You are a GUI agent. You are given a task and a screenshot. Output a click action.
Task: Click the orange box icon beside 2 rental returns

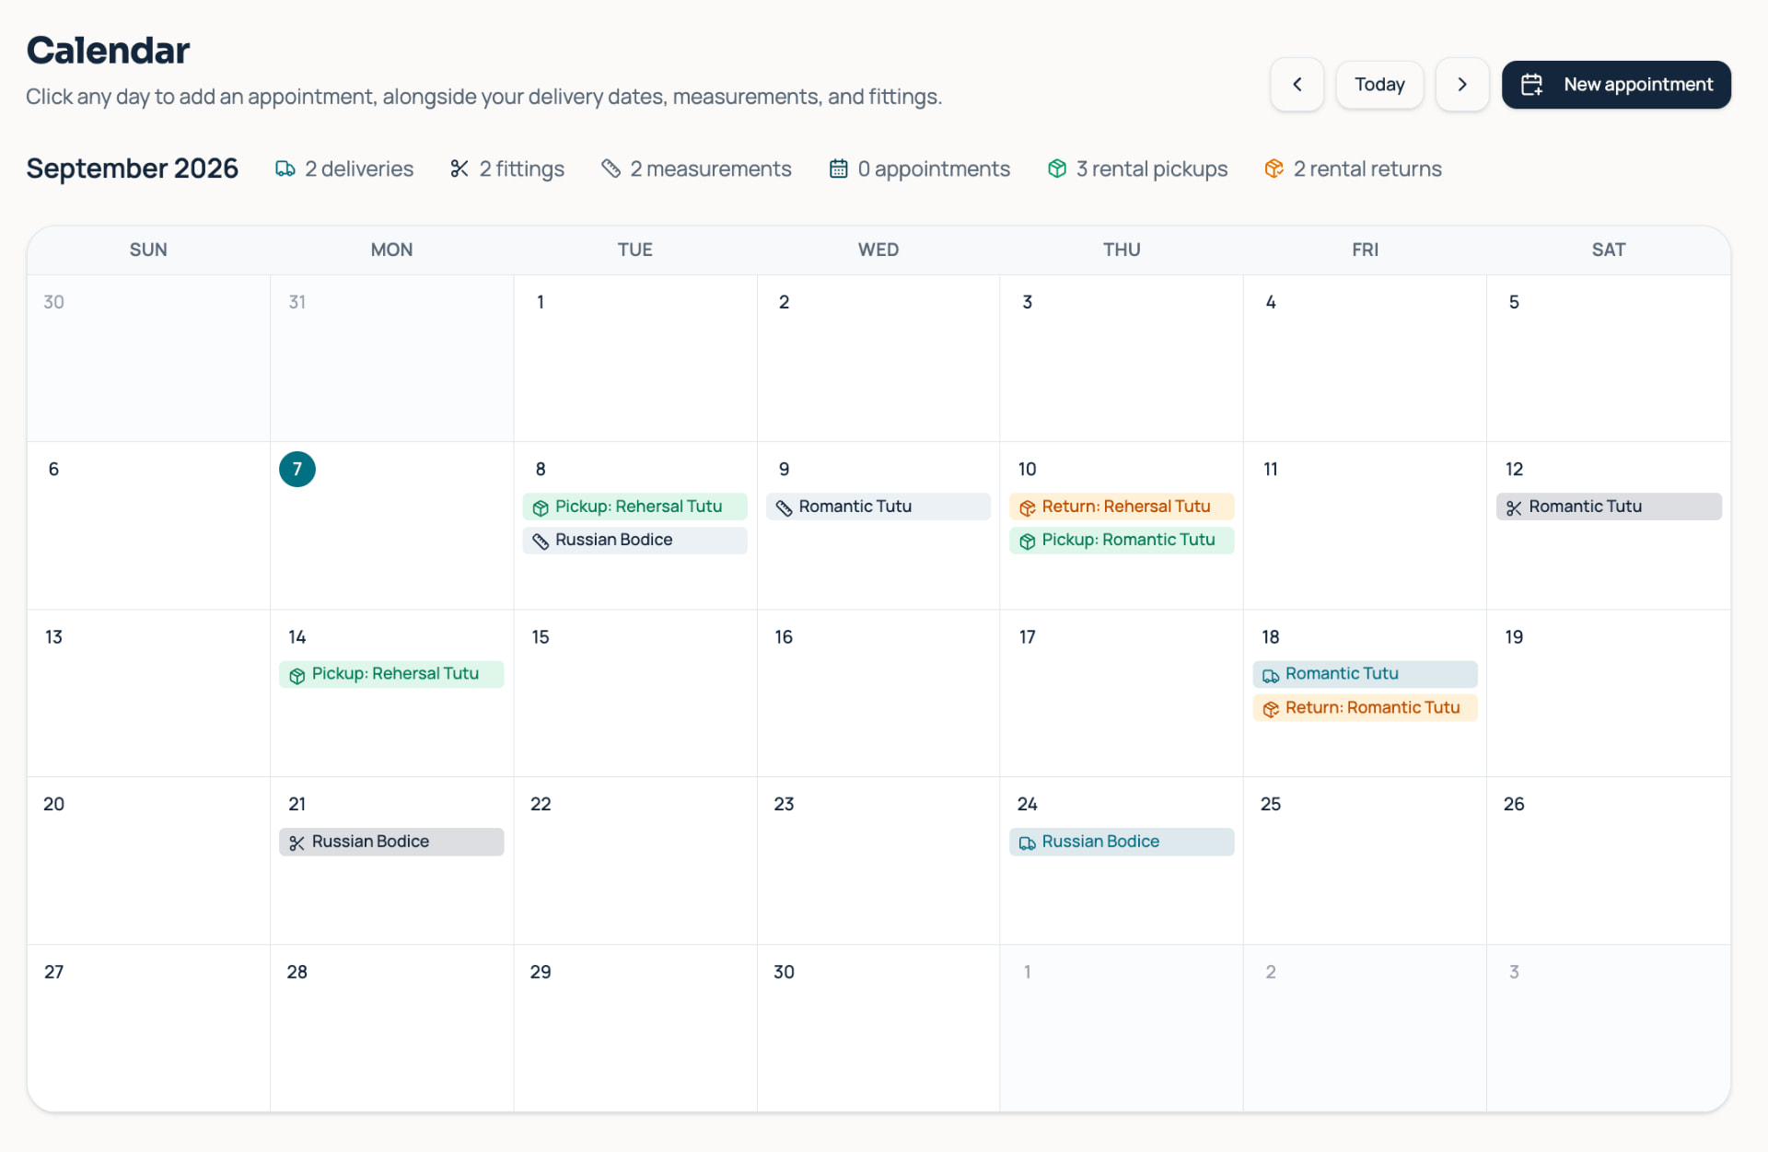pos(1274,169)
